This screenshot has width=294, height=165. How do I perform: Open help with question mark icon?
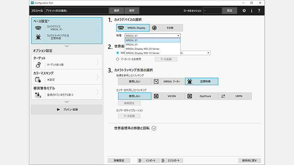(259, 11)
